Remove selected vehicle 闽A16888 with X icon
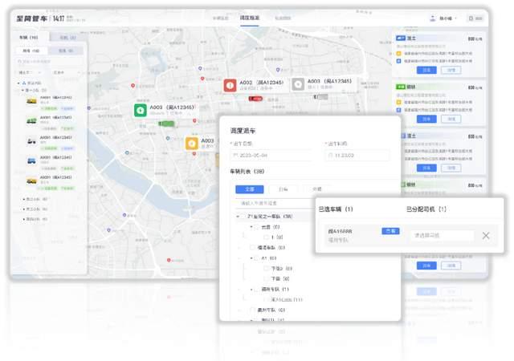This screenshot has width=514, height=361. (x=486, y=236)
